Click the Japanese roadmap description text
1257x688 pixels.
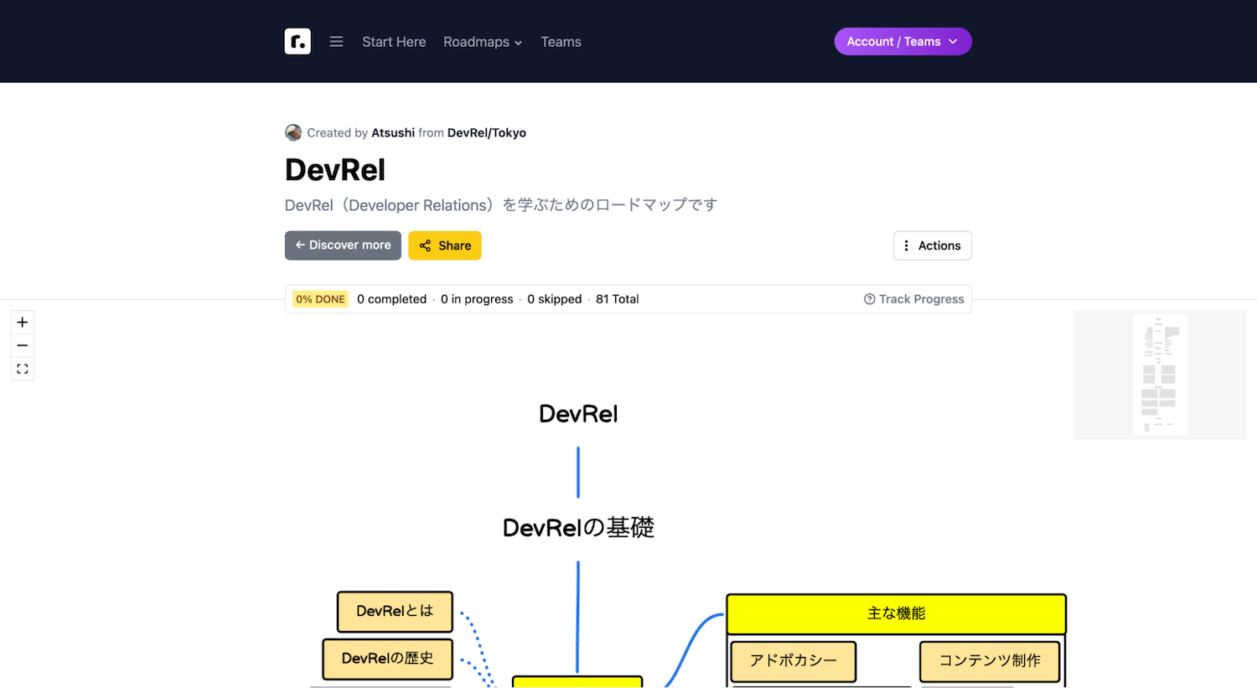click(501, 205)
